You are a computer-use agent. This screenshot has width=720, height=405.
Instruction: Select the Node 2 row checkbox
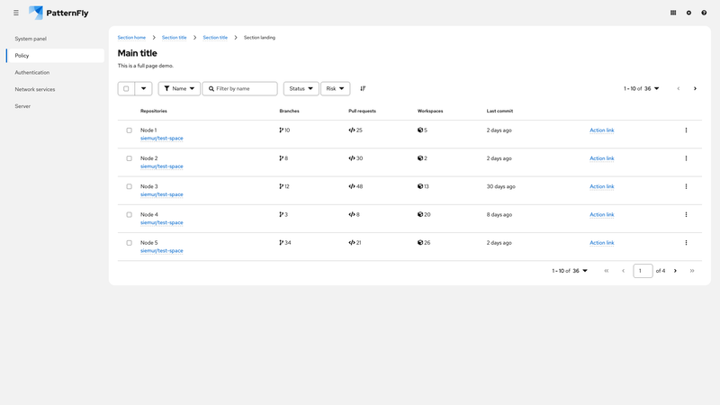point(129,158)
